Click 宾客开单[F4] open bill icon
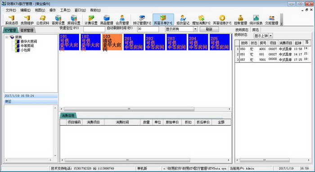This screenshot has height=172, width=315. tap(163, 20)
